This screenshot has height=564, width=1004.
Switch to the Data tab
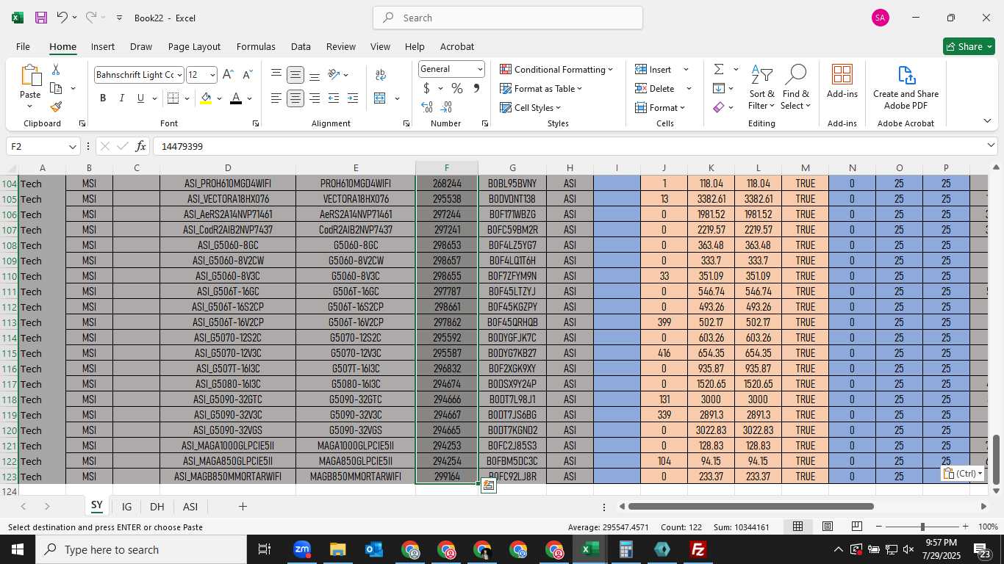tap(301, 46)
